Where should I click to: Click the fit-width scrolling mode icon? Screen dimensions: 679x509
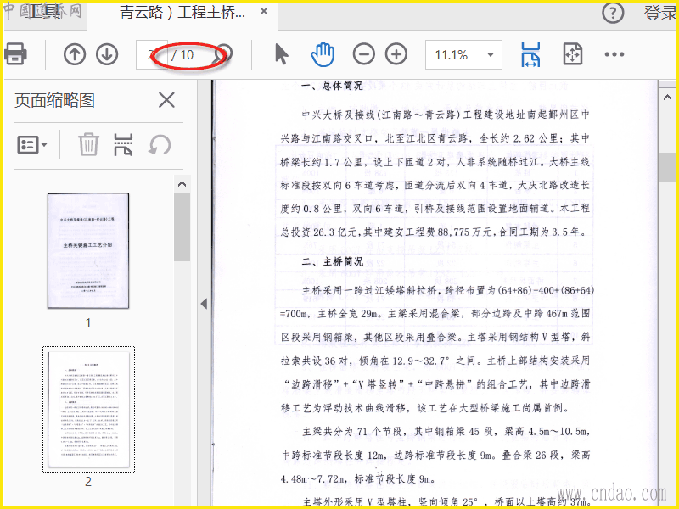pyautogui.click(x=530, y=54)
